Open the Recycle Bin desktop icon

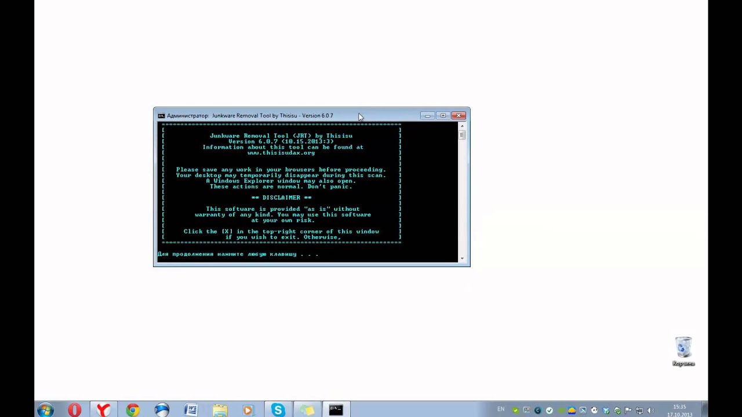683,351
